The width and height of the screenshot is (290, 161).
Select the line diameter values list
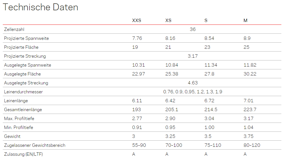[x=192, y=92]
